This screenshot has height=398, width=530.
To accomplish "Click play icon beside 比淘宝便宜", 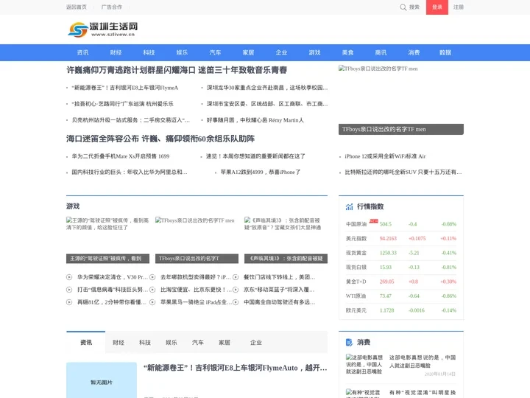I will pos(152,290).
